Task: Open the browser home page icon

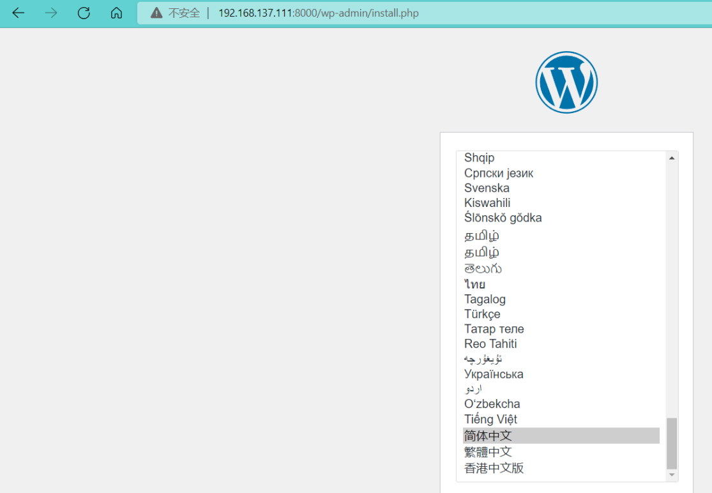Action: [116, 13]
